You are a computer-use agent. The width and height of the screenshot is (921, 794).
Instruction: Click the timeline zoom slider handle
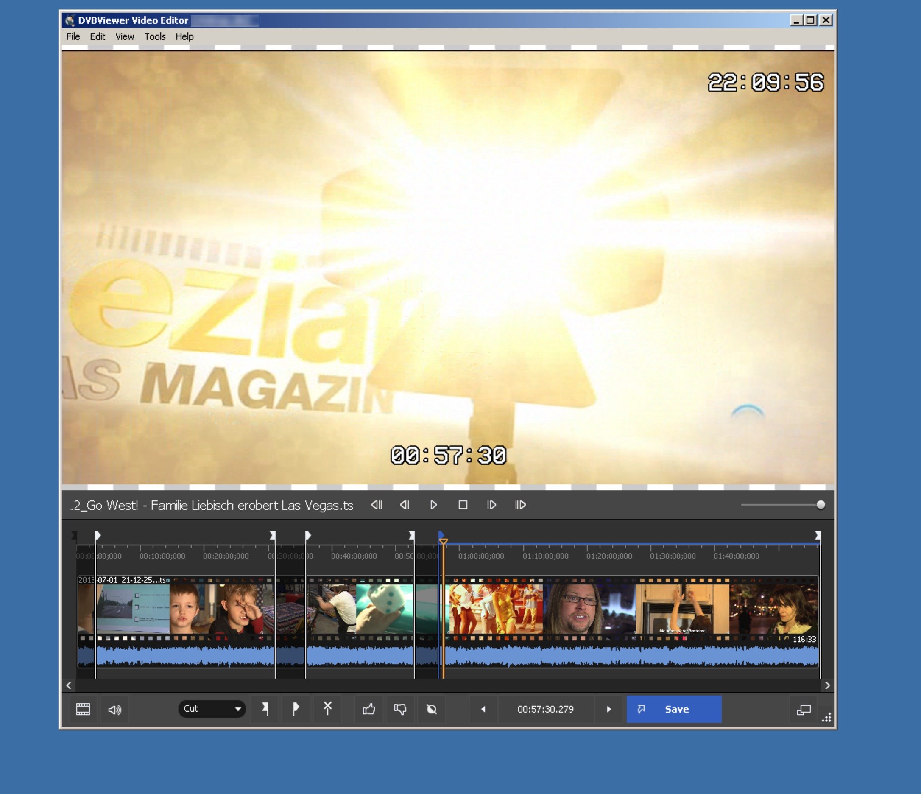[821, 505]
